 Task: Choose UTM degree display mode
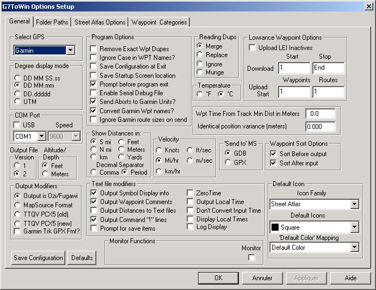coord(17,101)
